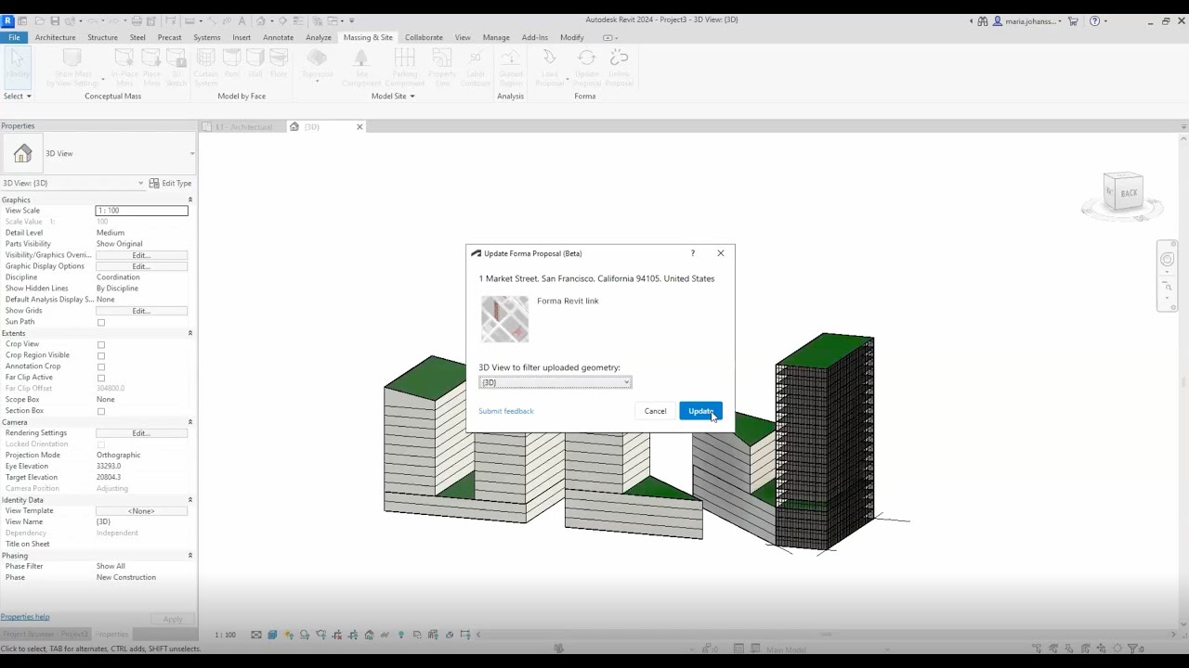Click the BACK face of the ViewCube
Viewport: 1189px width, 668px height.
click(x=1128, y=193)
